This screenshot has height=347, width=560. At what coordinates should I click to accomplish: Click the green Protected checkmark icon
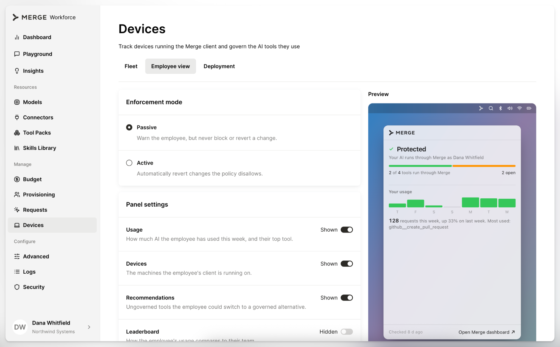[x=391, y=149]
